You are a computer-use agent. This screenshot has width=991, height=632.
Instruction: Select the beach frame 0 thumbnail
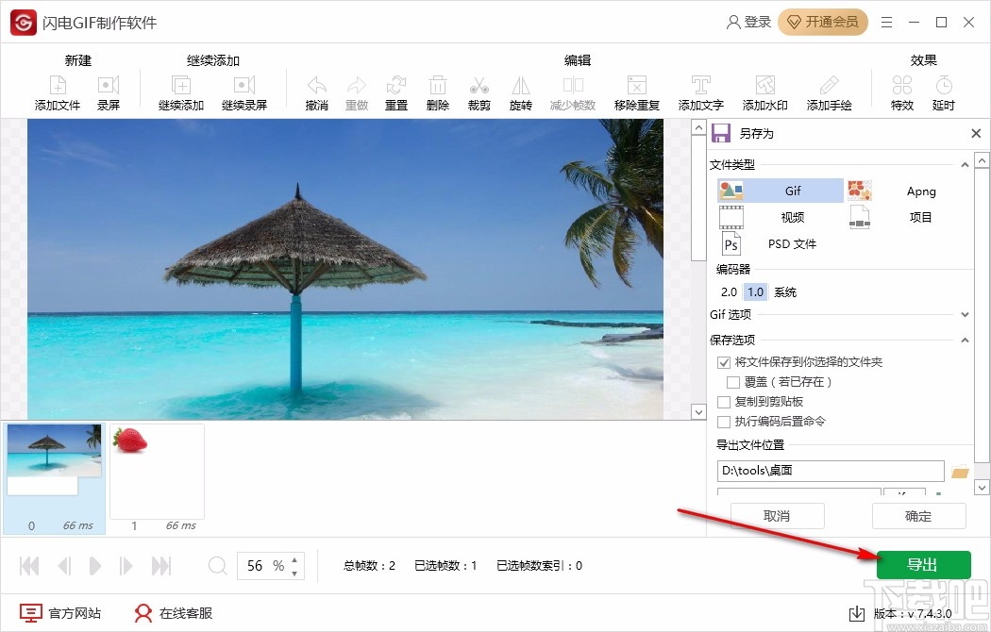tap(54, 478)
